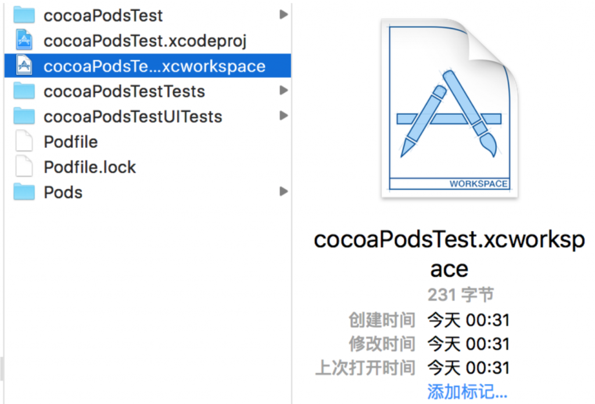Click the cocoaPodsTestTests folder icon
595x404 pixels.
click(24, 91)
